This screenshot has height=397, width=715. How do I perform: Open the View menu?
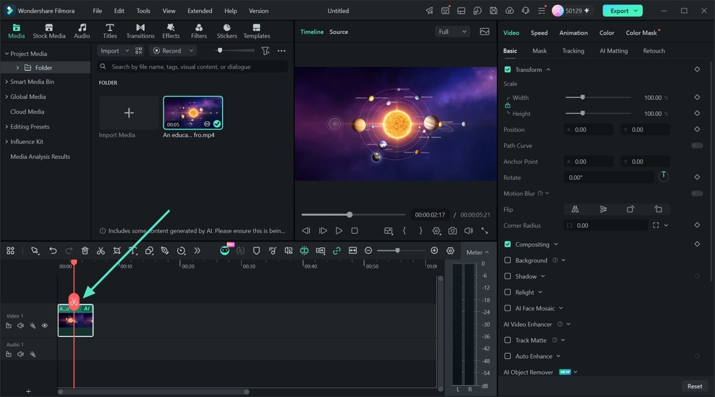click(169, 11)
